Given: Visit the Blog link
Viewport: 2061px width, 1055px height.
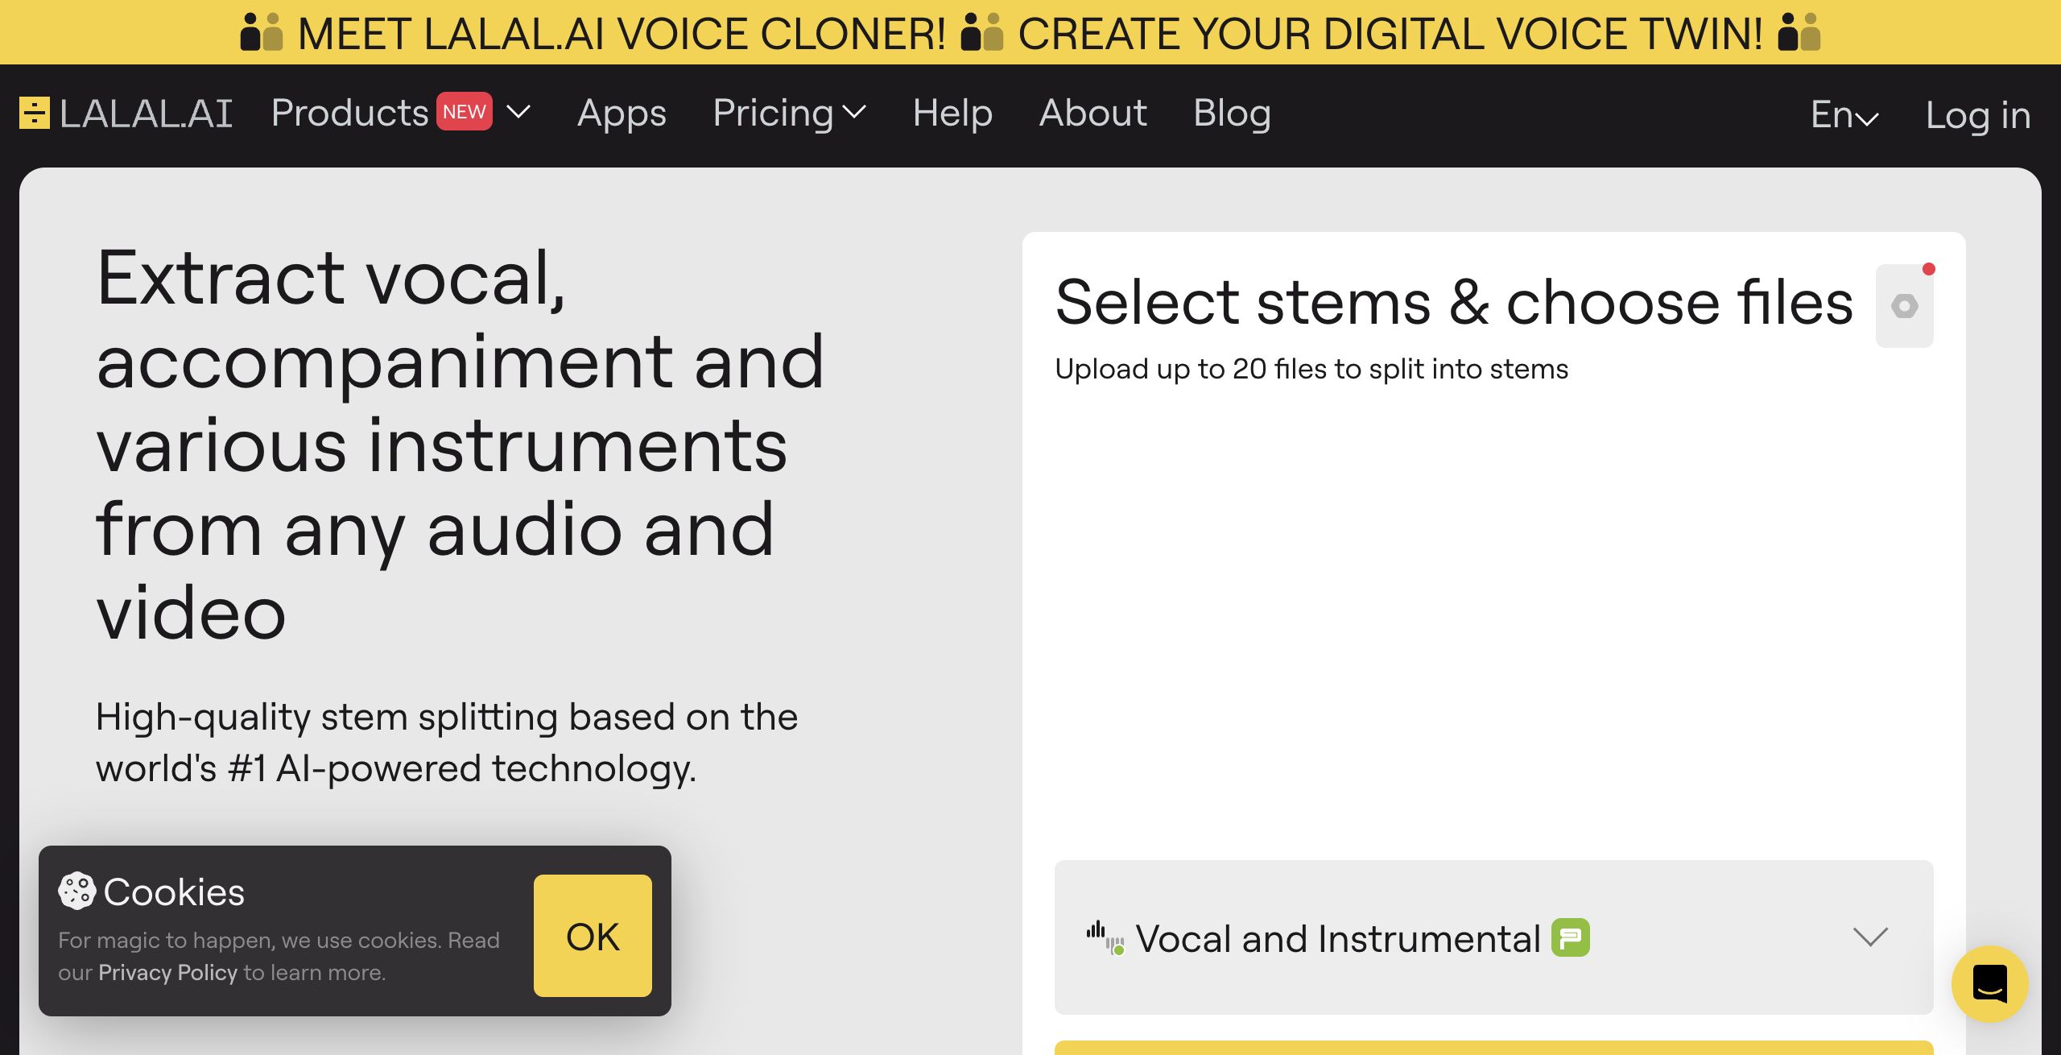Looking at the screenshot, I should (1232, 113).
